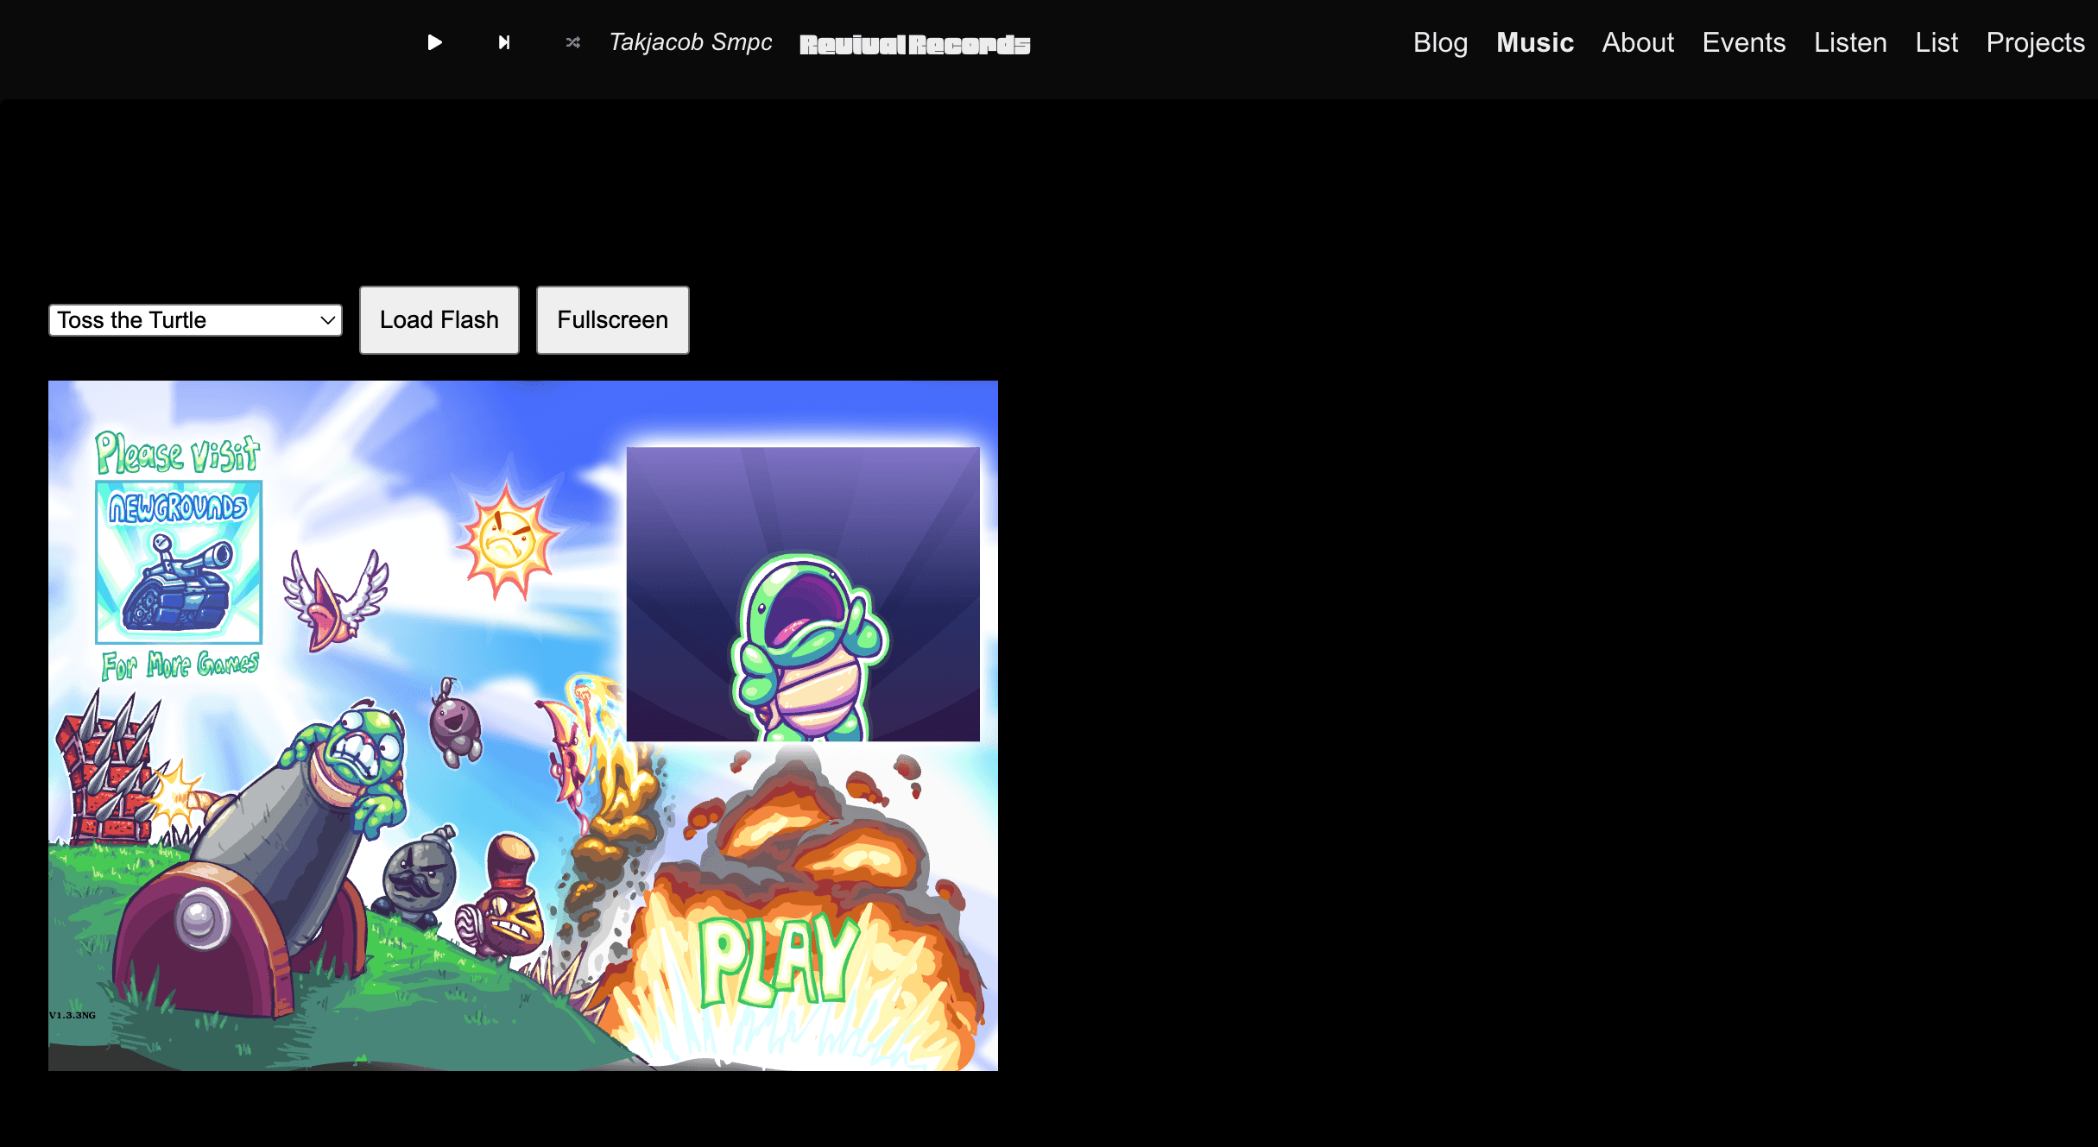Click the dropdown chevron next to Toss the Turtle
This screenshot has width=2098, height=1147.
point(326,320)
